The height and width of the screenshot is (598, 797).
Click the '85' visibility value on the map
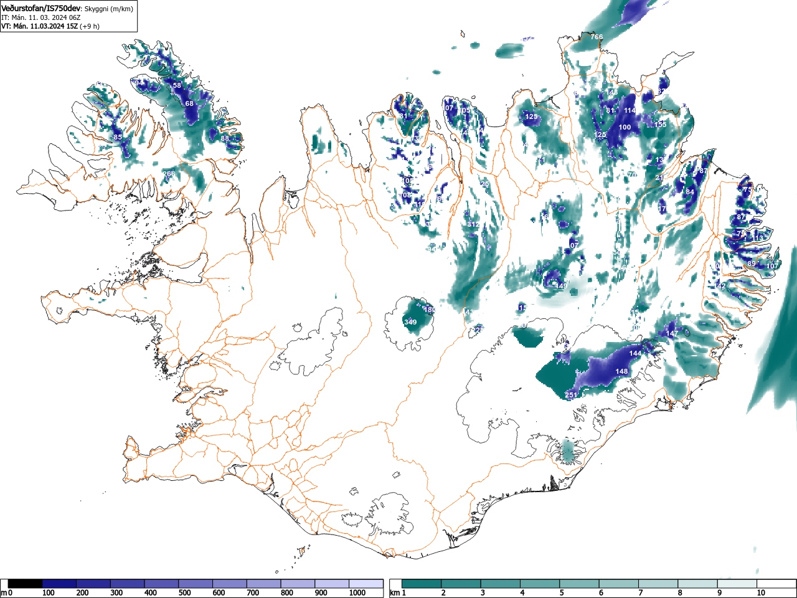(118, 137)
